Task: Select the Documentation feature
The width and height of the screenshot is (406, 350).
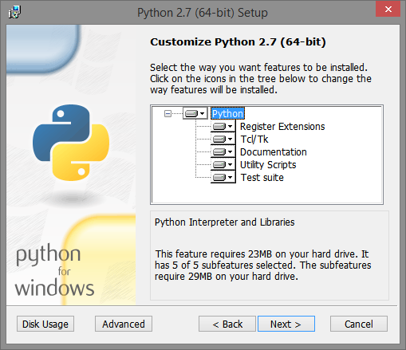Action: tap(274, 152)
